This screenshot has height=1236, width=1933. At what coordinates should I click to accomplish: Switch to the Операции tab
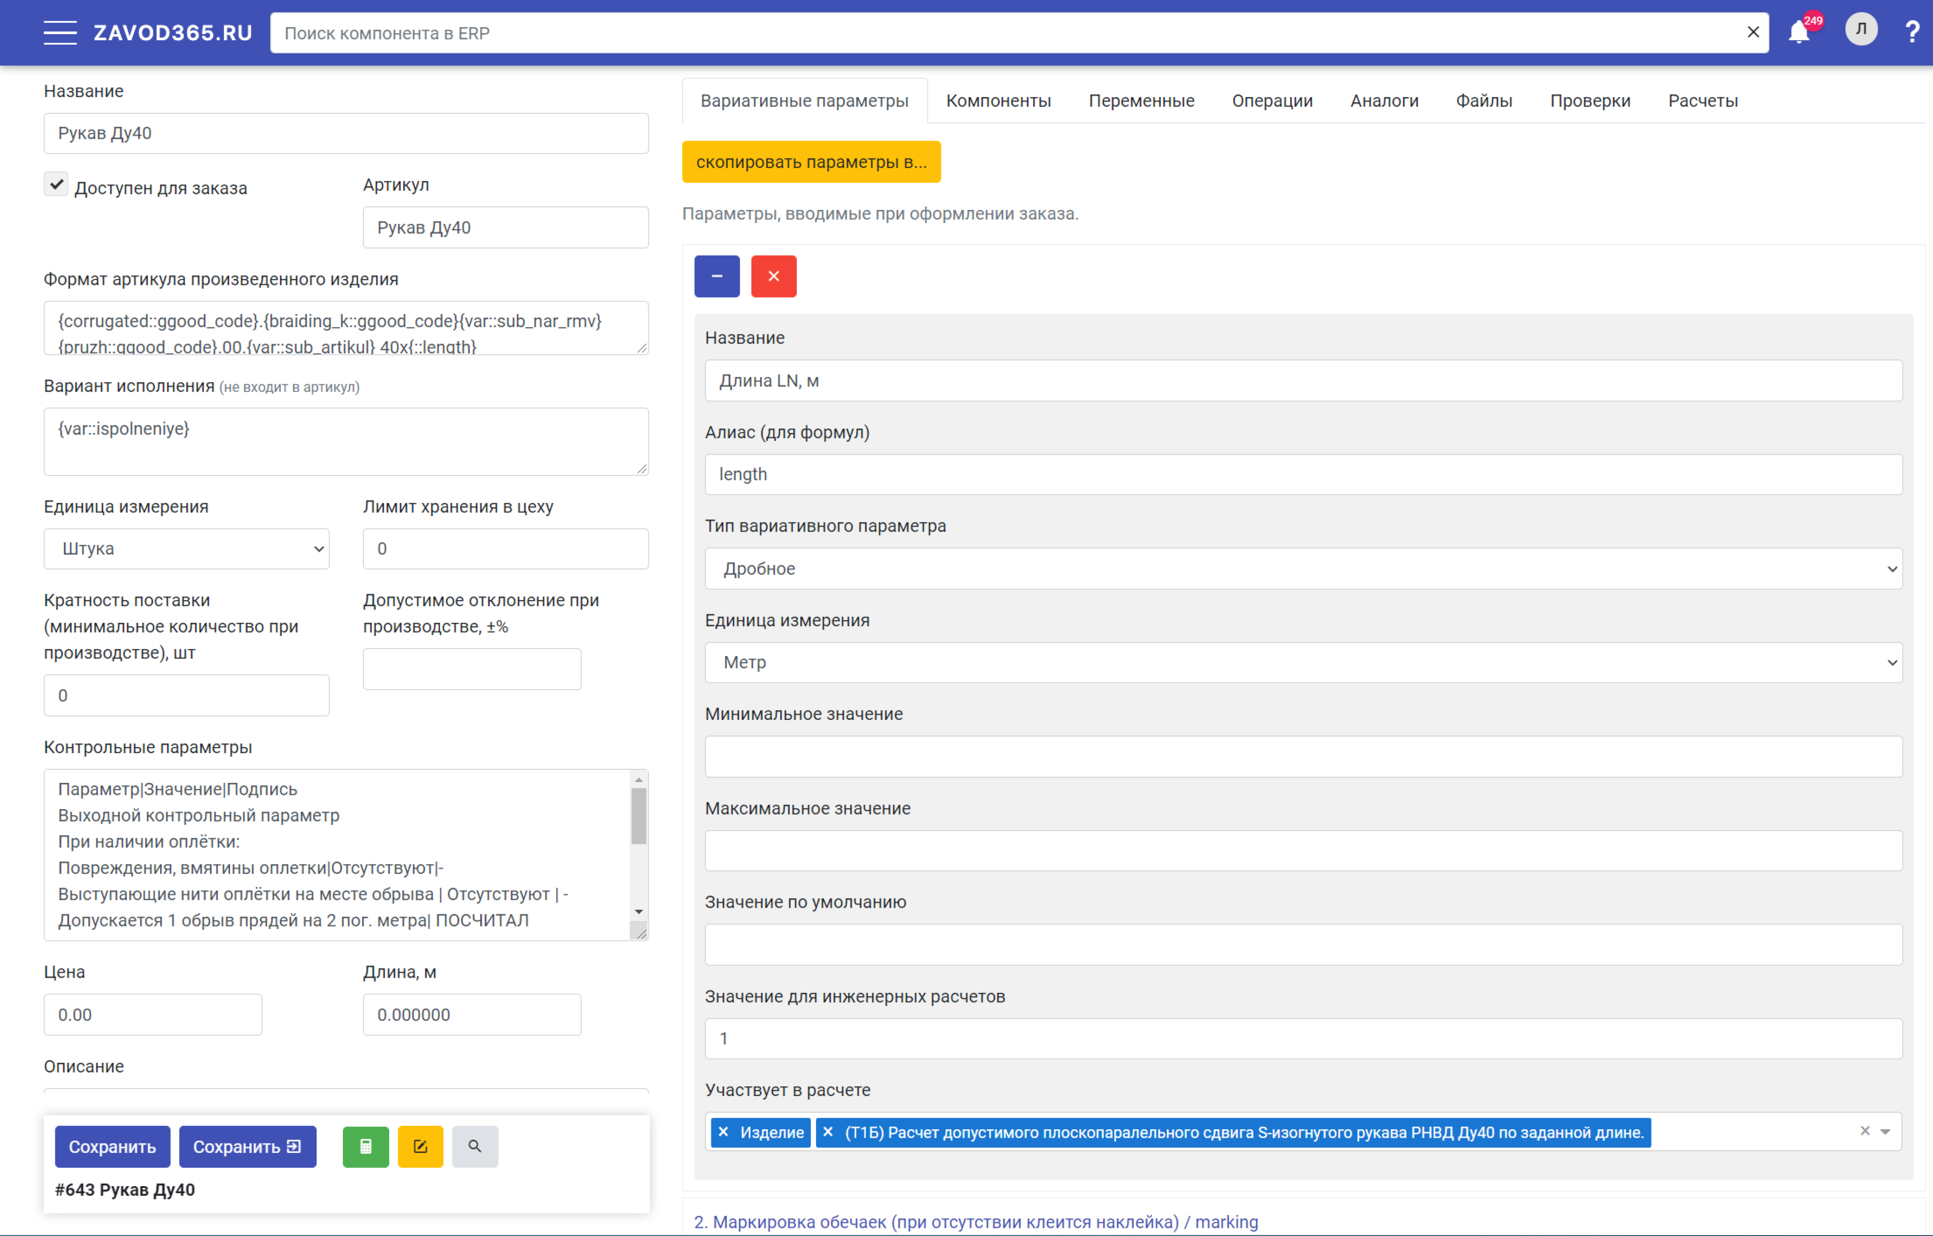[1272, 101]
